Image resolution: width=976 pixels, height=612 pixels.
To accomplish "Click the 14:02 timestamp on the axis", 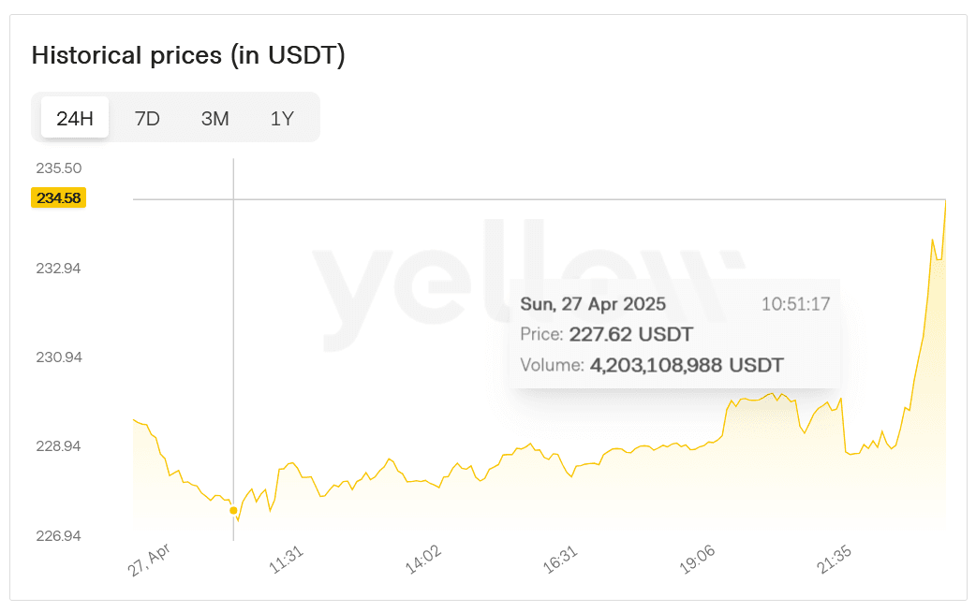I will [x=425, y=556].
